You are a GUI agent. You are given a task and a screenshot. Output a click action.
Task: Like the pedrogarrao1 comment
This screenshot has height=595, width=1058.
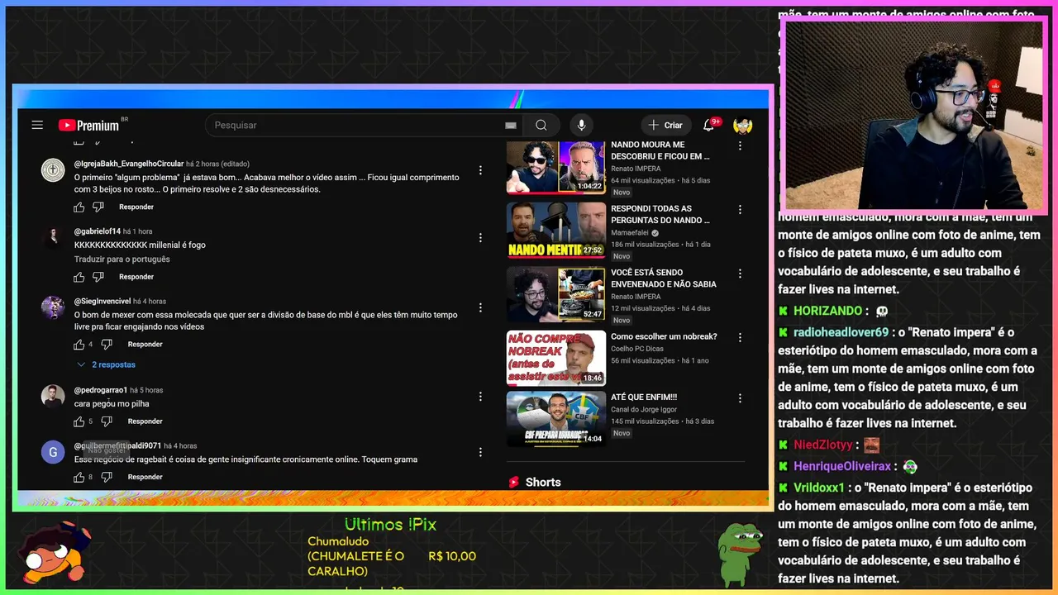(x=79, y=421)
